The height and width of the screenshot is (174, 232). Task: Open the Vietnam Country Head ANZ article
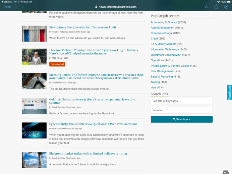point(94,52)
